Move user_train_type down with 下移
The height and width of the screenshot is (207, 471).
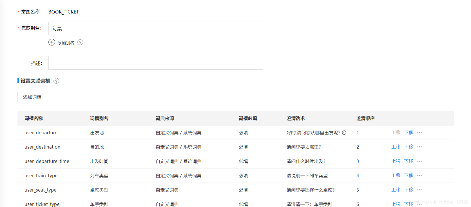(x=409, y=176)
